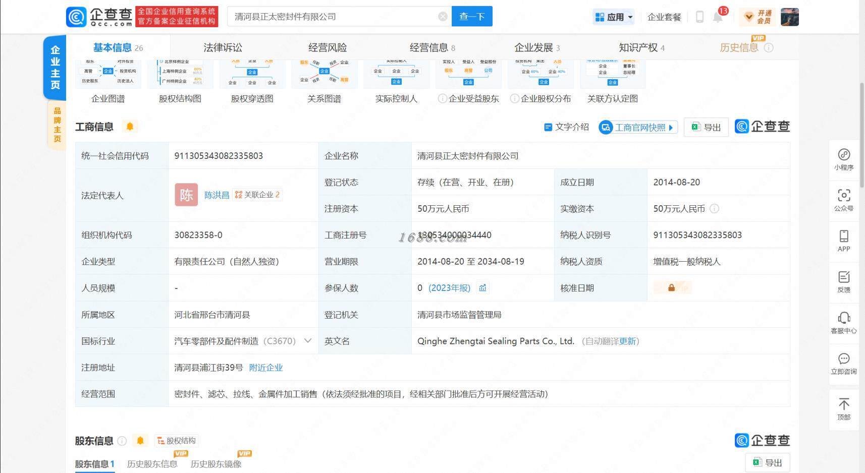
Task: Open the 客服中心 customer service icon
Action: [844, 323]
